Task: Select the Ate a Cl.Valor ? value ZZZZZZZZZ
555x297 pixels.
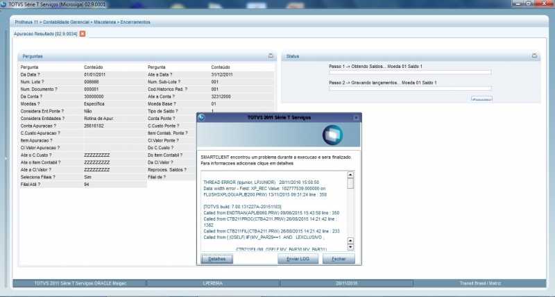Action: click(x=97, y=170)
